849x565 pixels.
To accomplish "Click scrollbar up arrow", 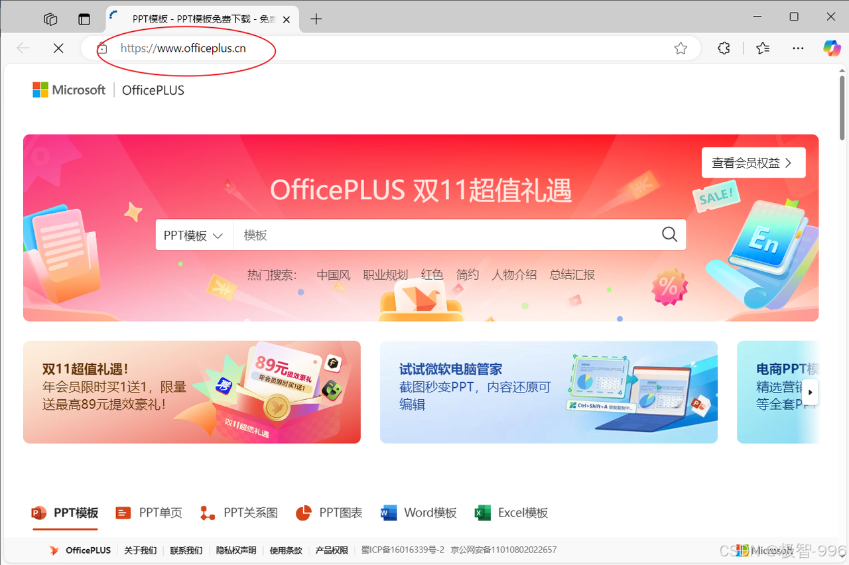I will 843,70.
